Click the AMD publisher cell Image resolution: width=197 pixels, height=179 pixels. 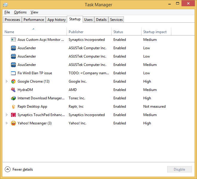click(73, 90)
